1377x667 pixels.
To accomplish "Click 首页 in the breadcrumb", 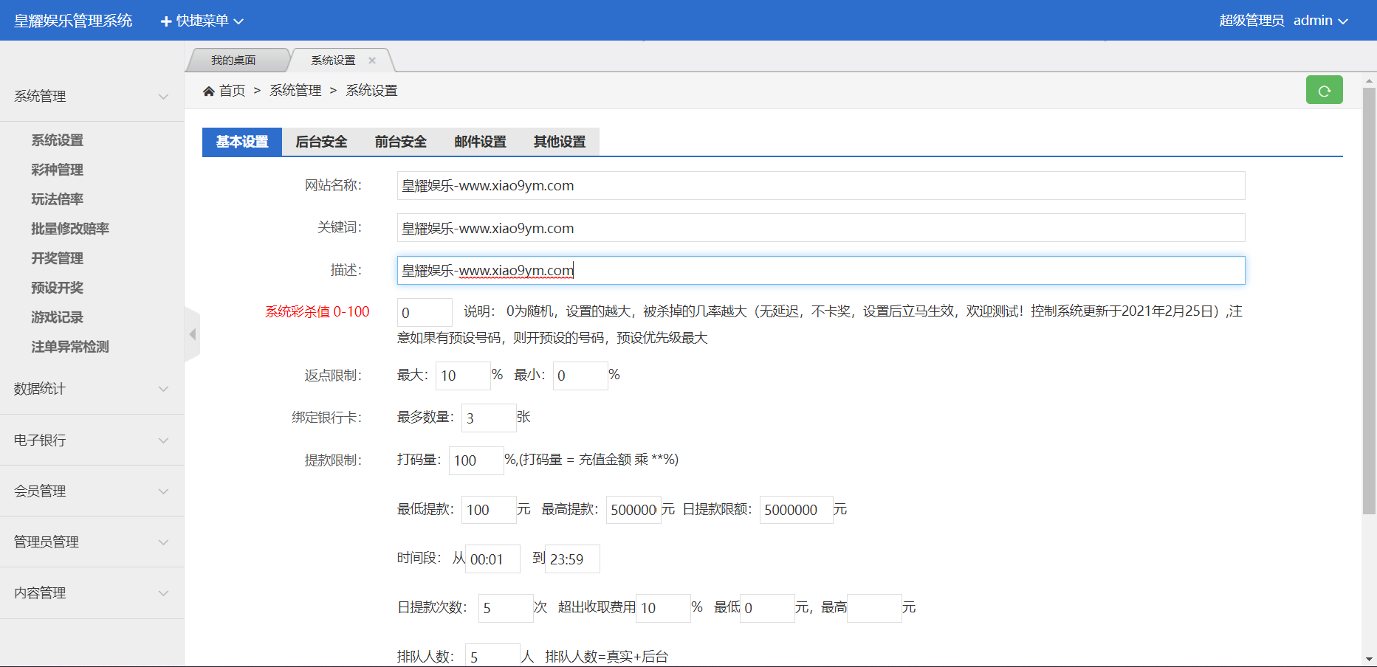I will (232, 91).
